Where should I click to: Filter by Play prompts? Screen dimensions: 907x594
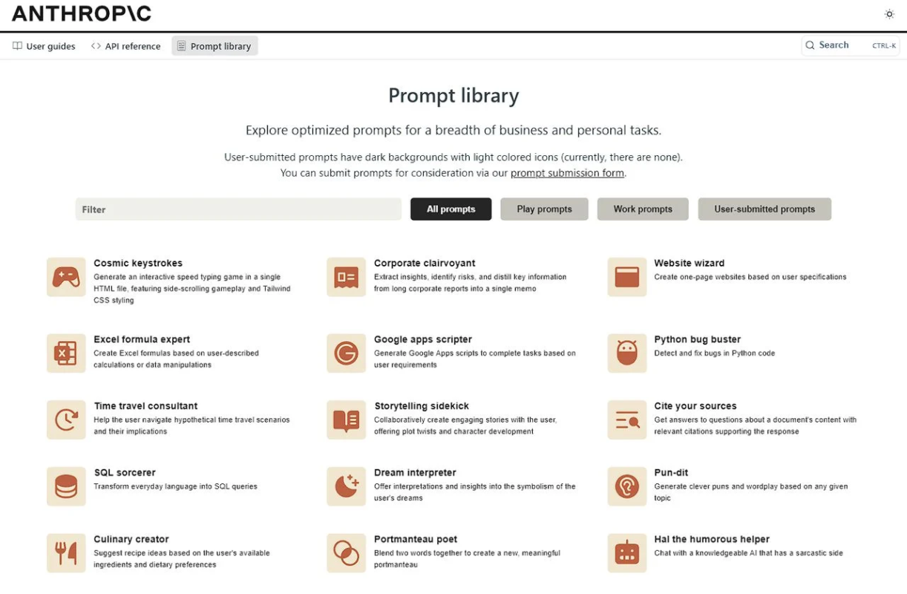tap(544, 209)
